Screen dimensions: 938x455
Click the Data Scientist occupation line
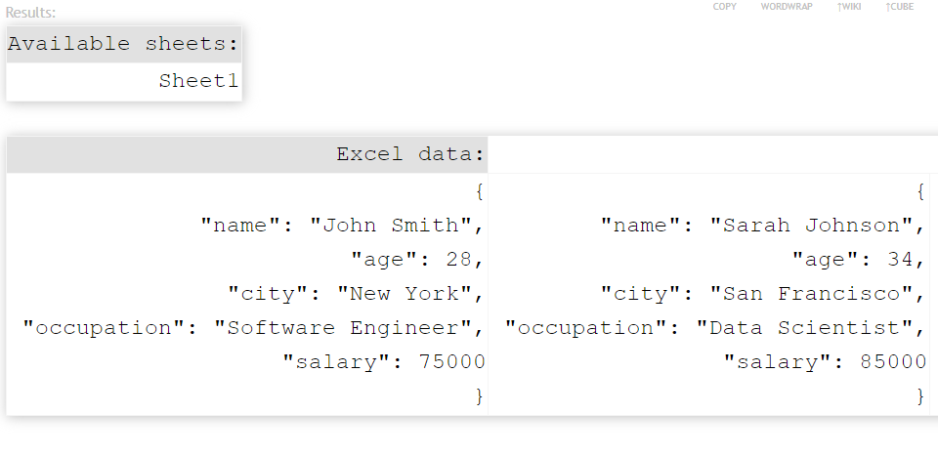click(x=715, y=328)
